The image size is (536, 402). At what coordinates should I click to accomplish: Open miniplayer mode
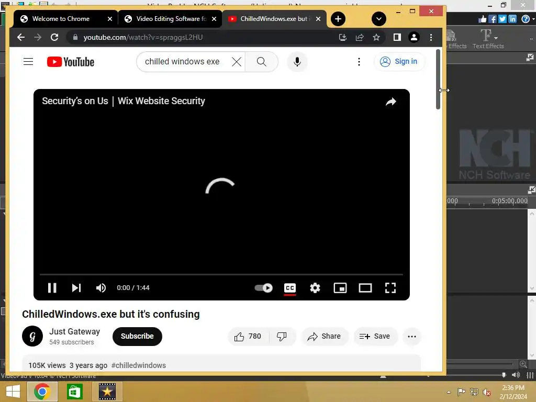point(340,288)
